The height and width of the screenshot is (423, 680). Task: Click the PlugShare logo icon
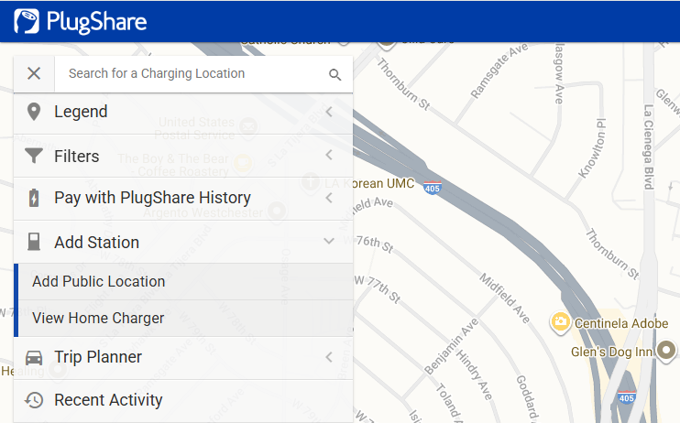point(27,21)
